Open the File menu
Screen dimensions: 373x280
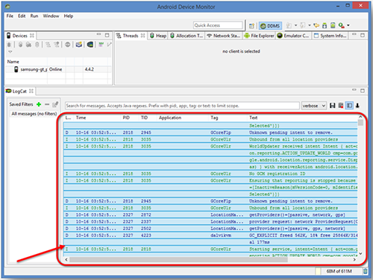pos(10,16)
